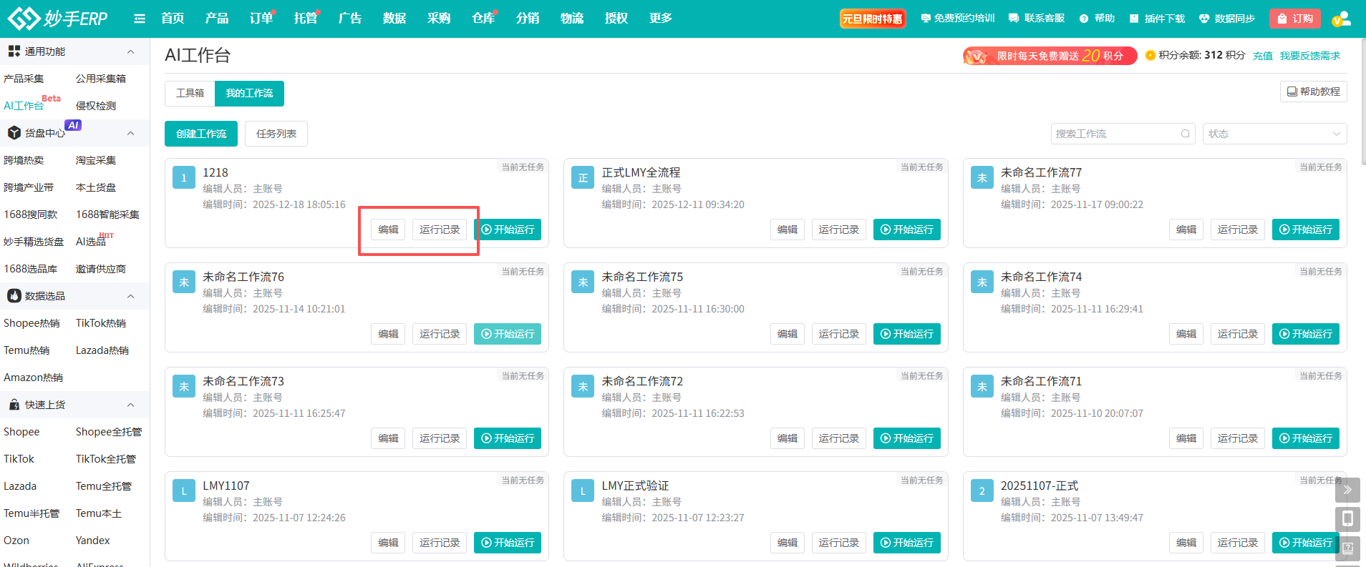Image resolution: width=1366 pixels, height=567 pixels.
Task: Click the 创建工作流 button
Action: pyautogui.click(x=201, y=134)
